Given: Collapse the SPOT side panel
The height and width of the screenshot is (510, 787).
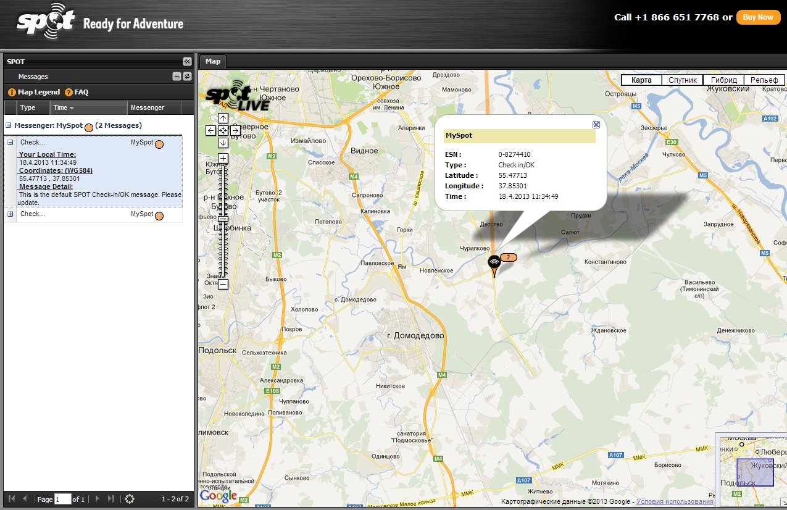Looking at the screenshot, I should 187,62.
